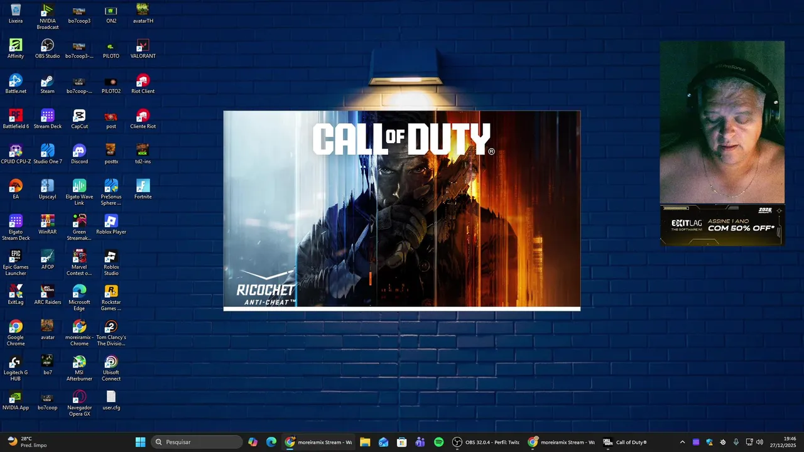Select the Rockstar Games launcher icon
Viewport: 804px width, 452px height.
click(111, 298)
